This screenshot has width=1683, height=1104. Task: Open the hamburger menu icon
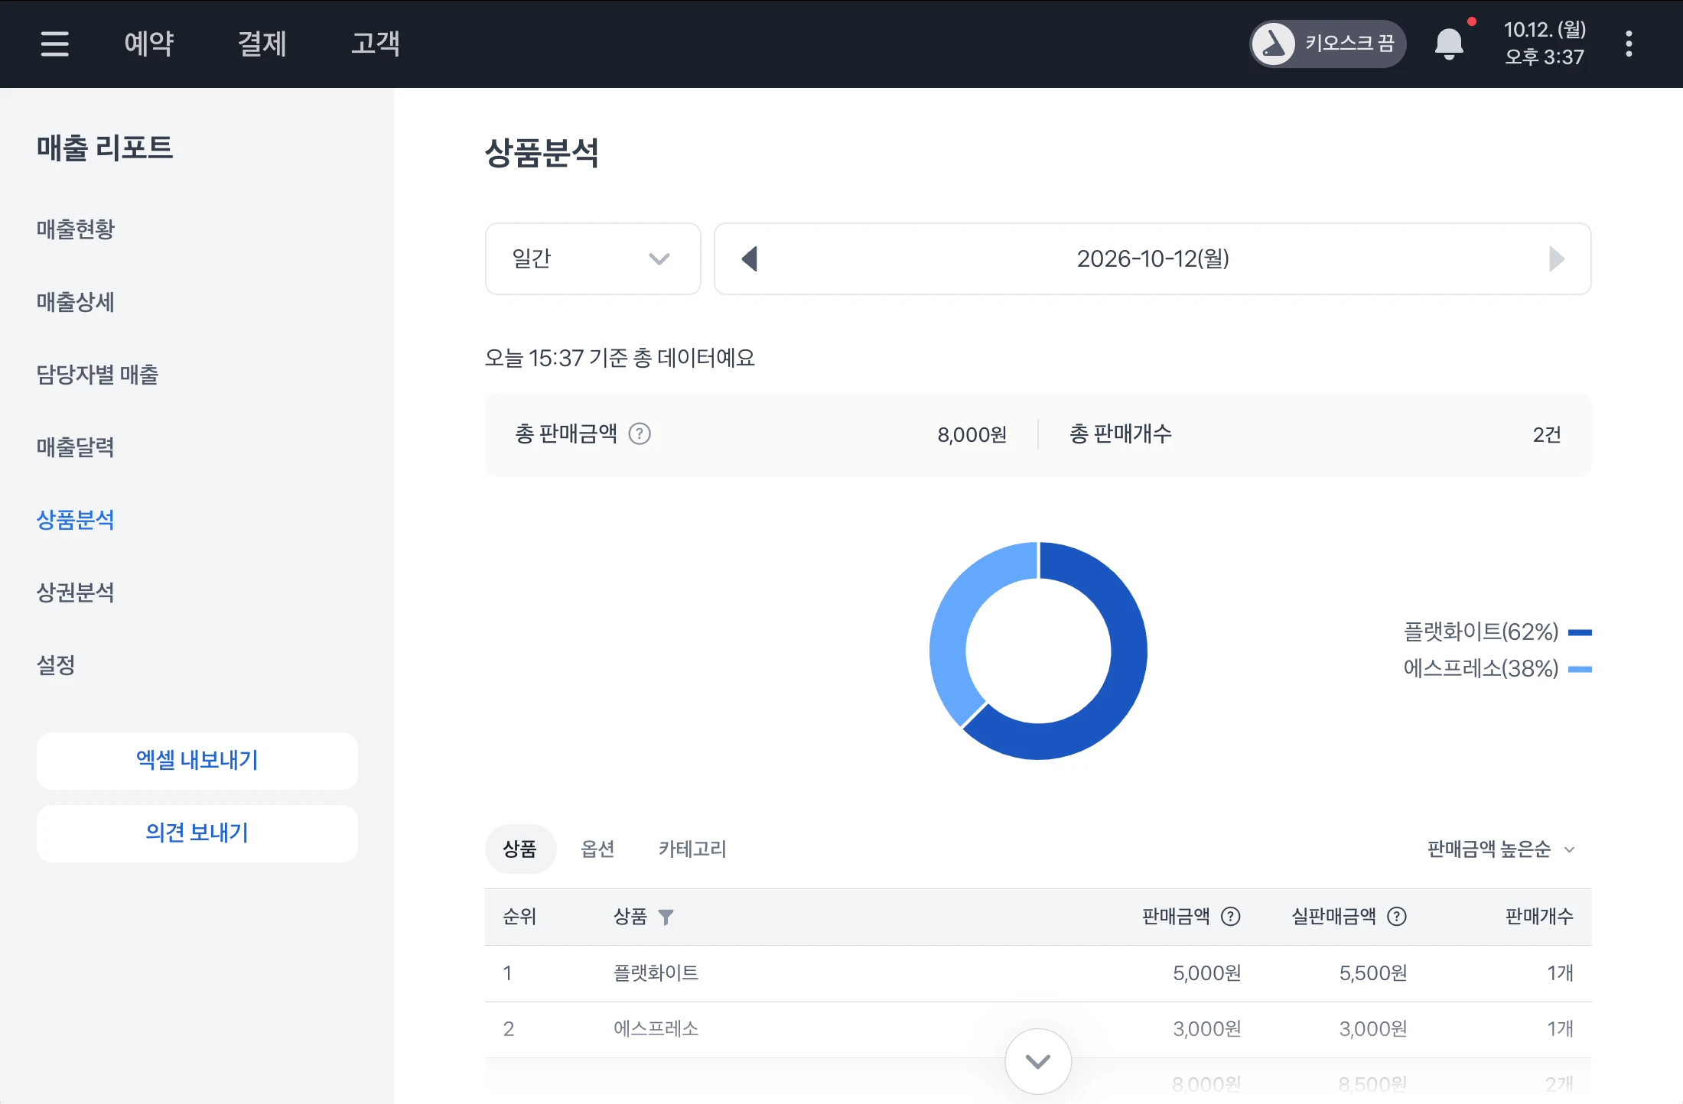click(x=55, y=44)
